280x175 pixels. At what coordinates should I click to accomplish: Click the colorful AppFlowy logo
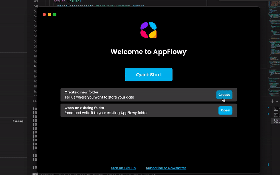(148, 30)
